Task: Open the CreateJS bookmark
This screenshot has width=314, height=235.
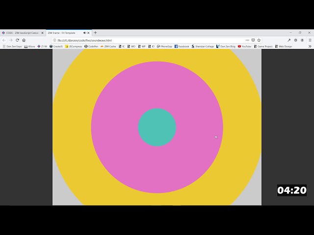Action: coord(56,47)
